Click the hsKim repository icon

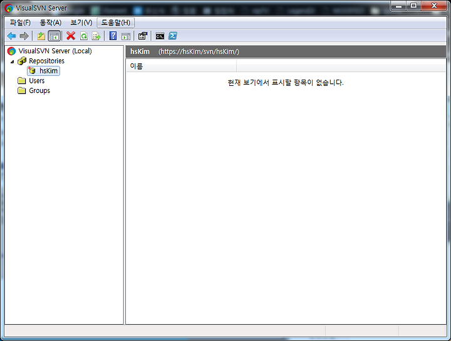pos(32,70)
